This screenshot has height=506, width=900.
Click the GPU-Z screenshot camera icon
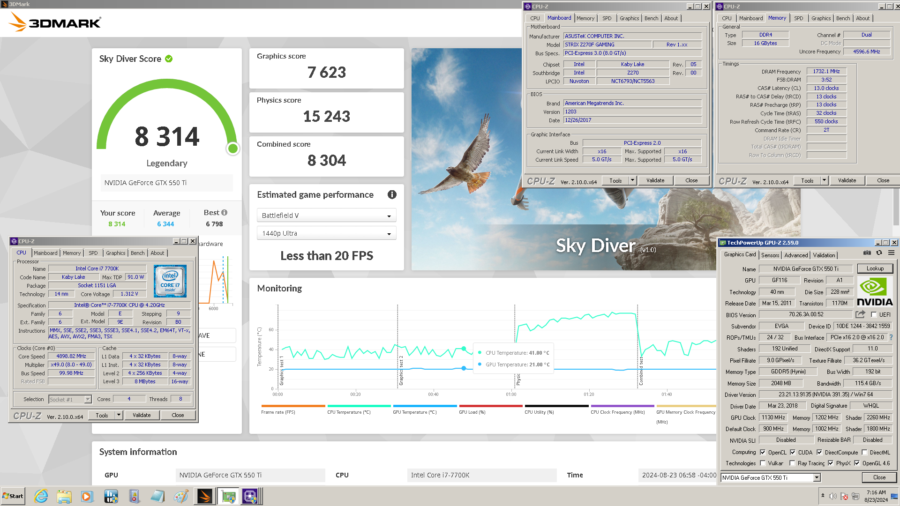[867, 253]
